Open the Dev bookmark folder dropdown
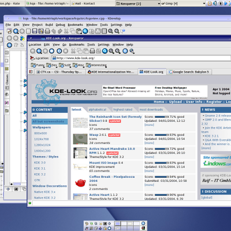 click(x=52, y=65)
